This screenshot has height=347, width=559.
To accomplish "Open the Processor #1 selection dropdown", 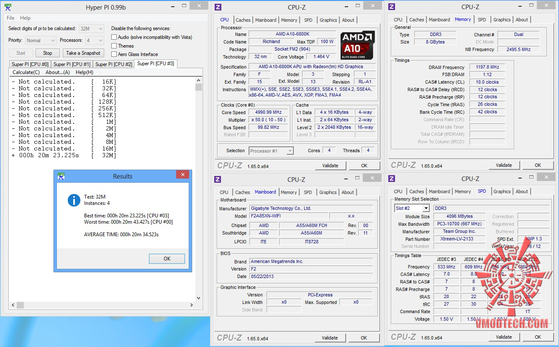I will click(271, 151).
